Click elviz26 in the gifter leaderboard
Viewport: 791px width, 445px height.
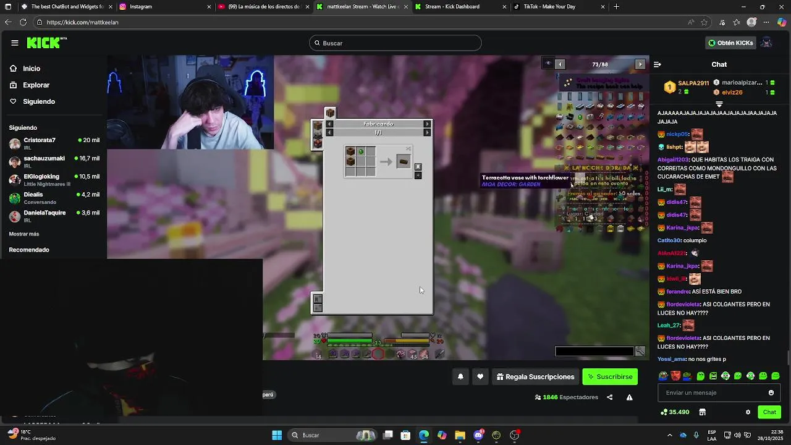[732, 92]
